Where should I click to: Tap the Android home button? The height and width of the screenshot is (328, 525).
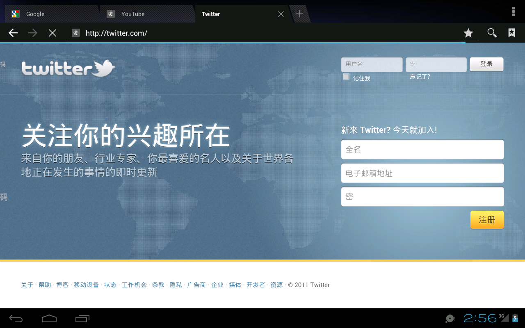click(x=49, y=319)
